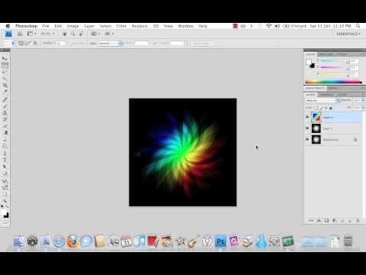This screenshot has width=366, height=275.
Task: Select the Zoom tool in Tools panel
Action: click(x=5, y=201)
